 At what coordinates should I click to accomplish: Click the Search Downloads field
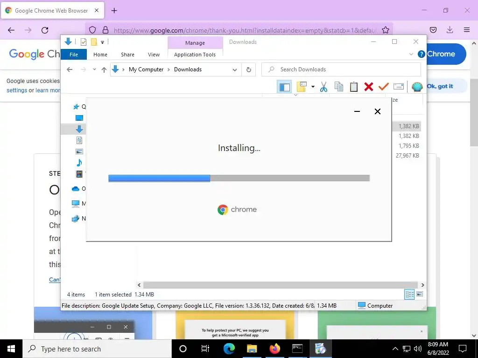341,69
